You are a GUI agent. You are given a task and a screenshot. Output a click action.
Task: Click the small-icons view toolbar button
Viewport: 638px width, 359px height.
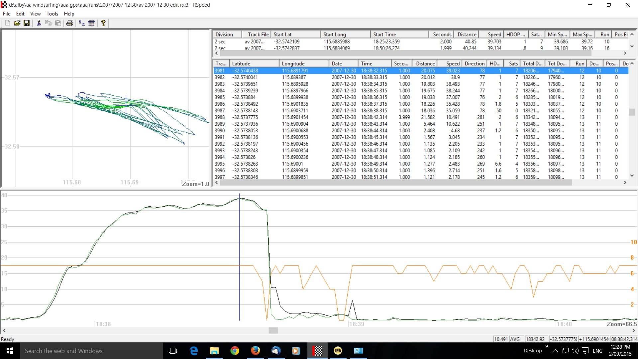[x=81, y=23]
